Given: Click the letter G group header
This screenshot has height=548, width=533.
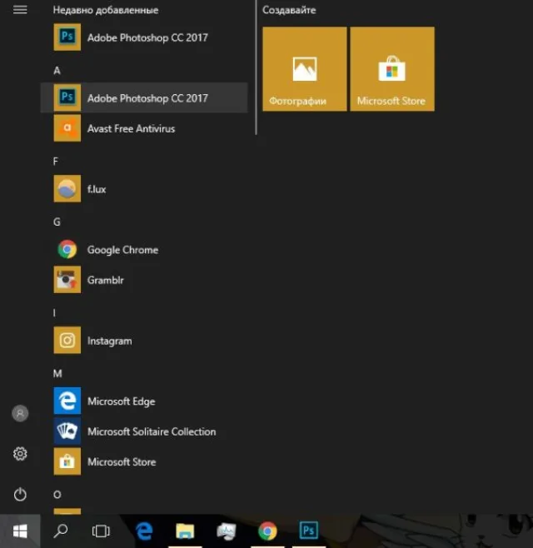Looking at the screenshot, I should point(57,222).
